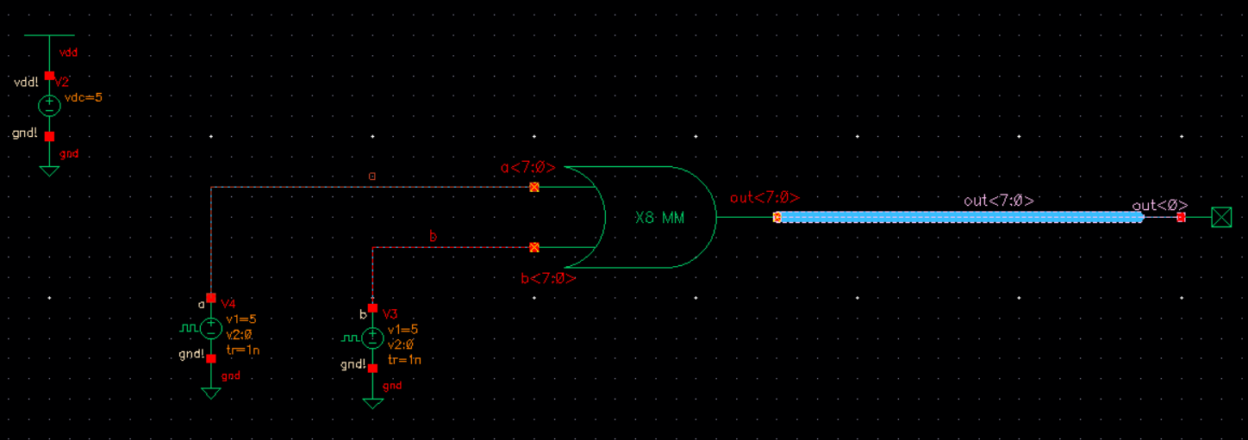This screenshot has height=440, width=1248.
Task: Click the red 'a<7:0>' pin label
Action: (528, 167)
